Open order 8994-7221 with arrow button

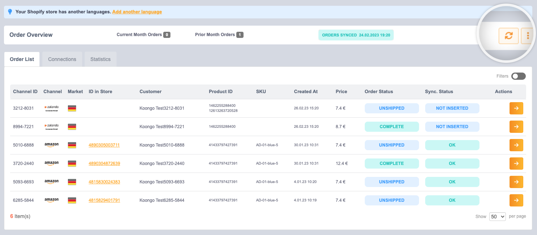click(516, 127)
